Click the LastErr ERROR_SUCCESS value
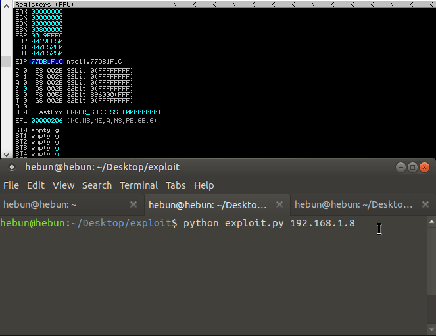 [114, 112]
